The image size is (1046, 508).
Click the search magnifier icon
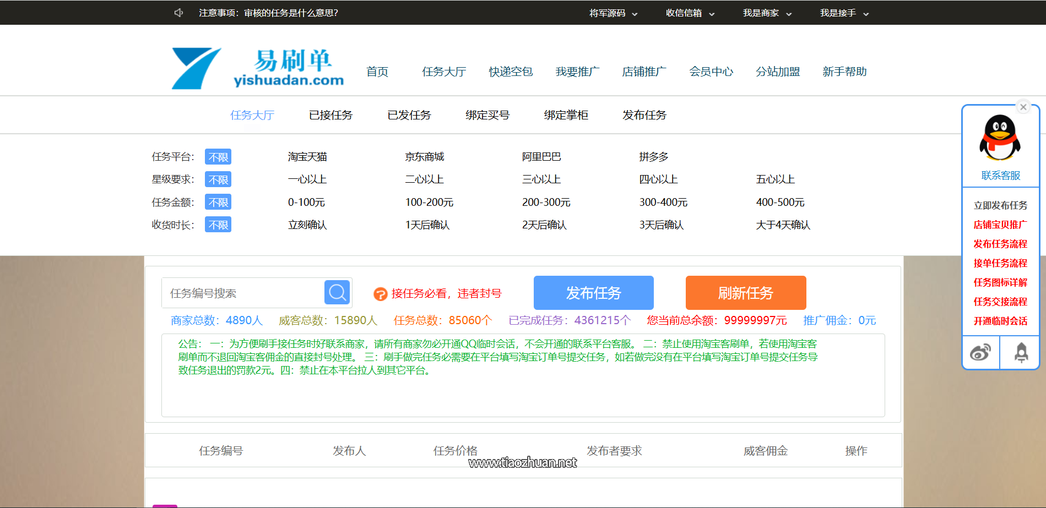(x=337, y=292)
